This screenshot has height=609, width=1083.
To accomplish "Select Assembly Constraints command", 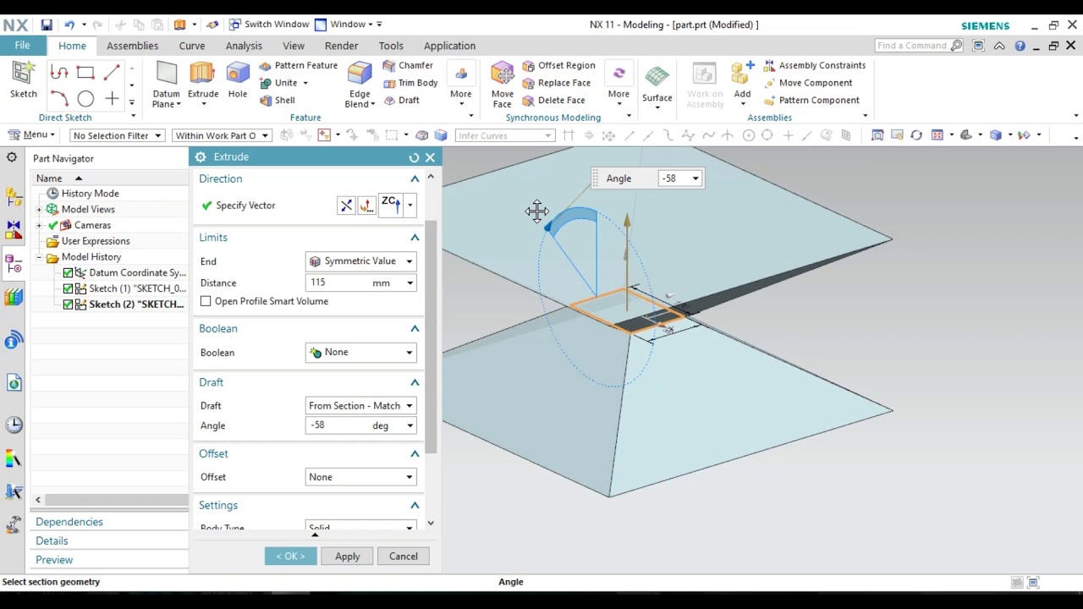I will pyautogui.click(x=815, y=65).
